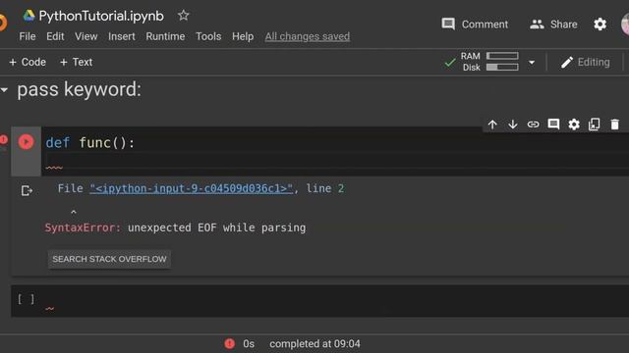Add a comment to the cell
This screenshot has height=353, width=629.
(553, 125)
